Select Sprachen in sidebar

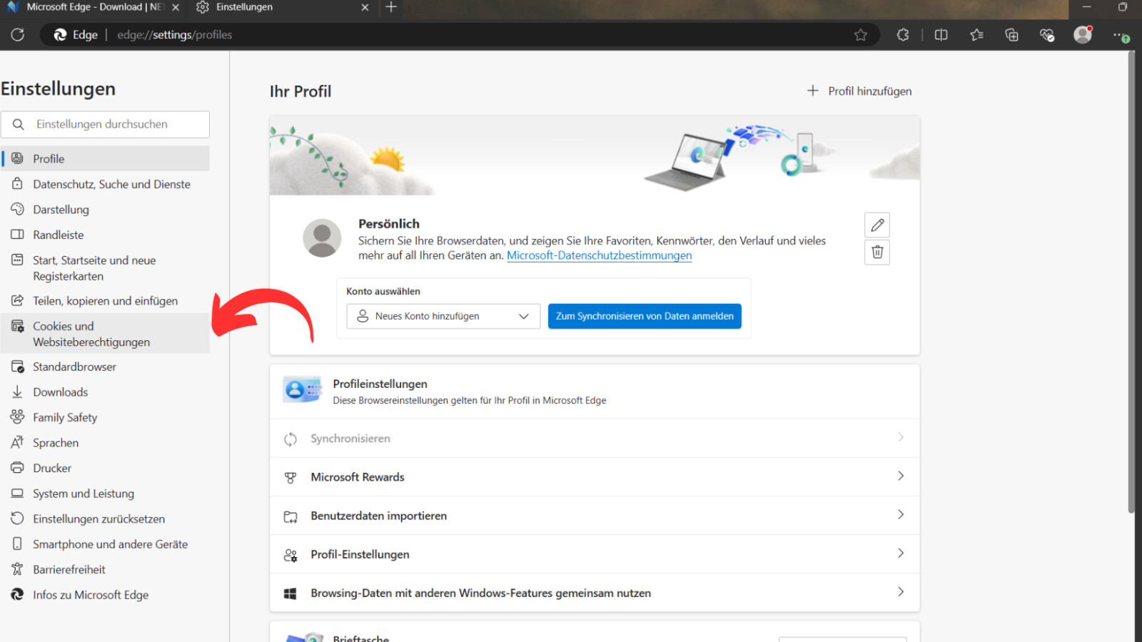click(106, 443)
